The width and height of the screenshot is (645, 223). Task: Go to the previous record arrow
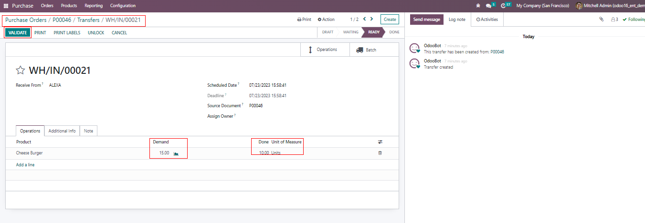tap(364, 19)
